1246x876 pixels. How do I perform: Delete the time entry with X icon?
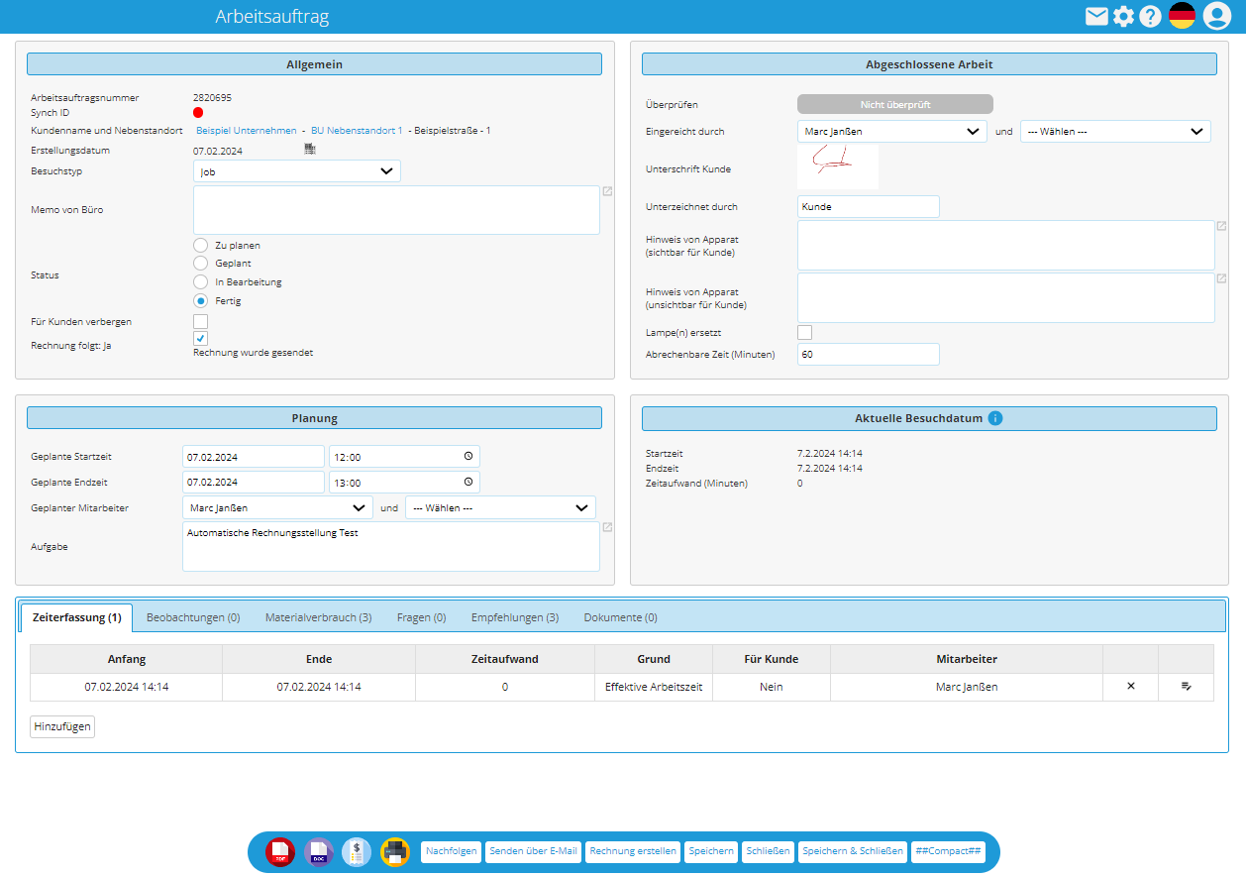(1131, 687)
